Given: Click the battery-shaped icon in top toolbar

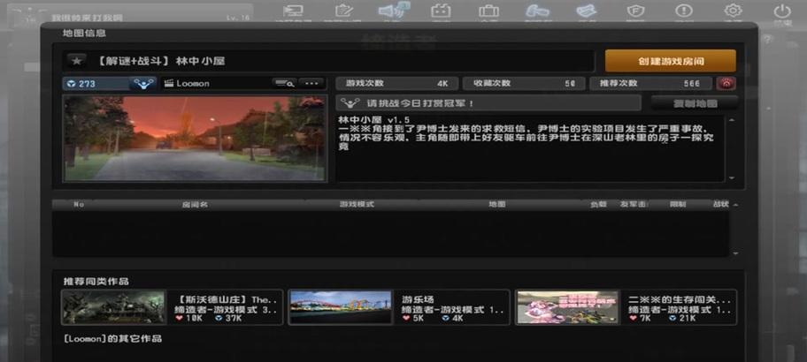Looking at the screenshot, I should tap(441, 11).
